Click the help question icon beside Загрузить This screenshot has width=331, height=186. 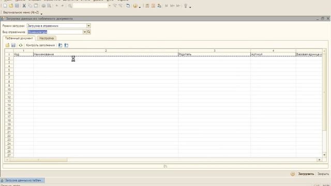293,174
